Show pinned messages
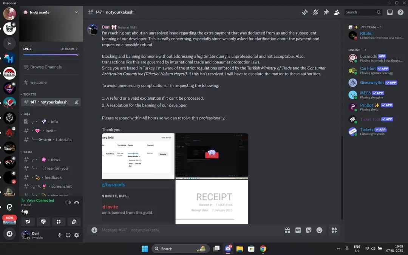 coord(326,12)
